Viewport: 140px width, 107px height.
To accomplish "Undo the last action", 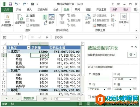I will coord(16,4).
